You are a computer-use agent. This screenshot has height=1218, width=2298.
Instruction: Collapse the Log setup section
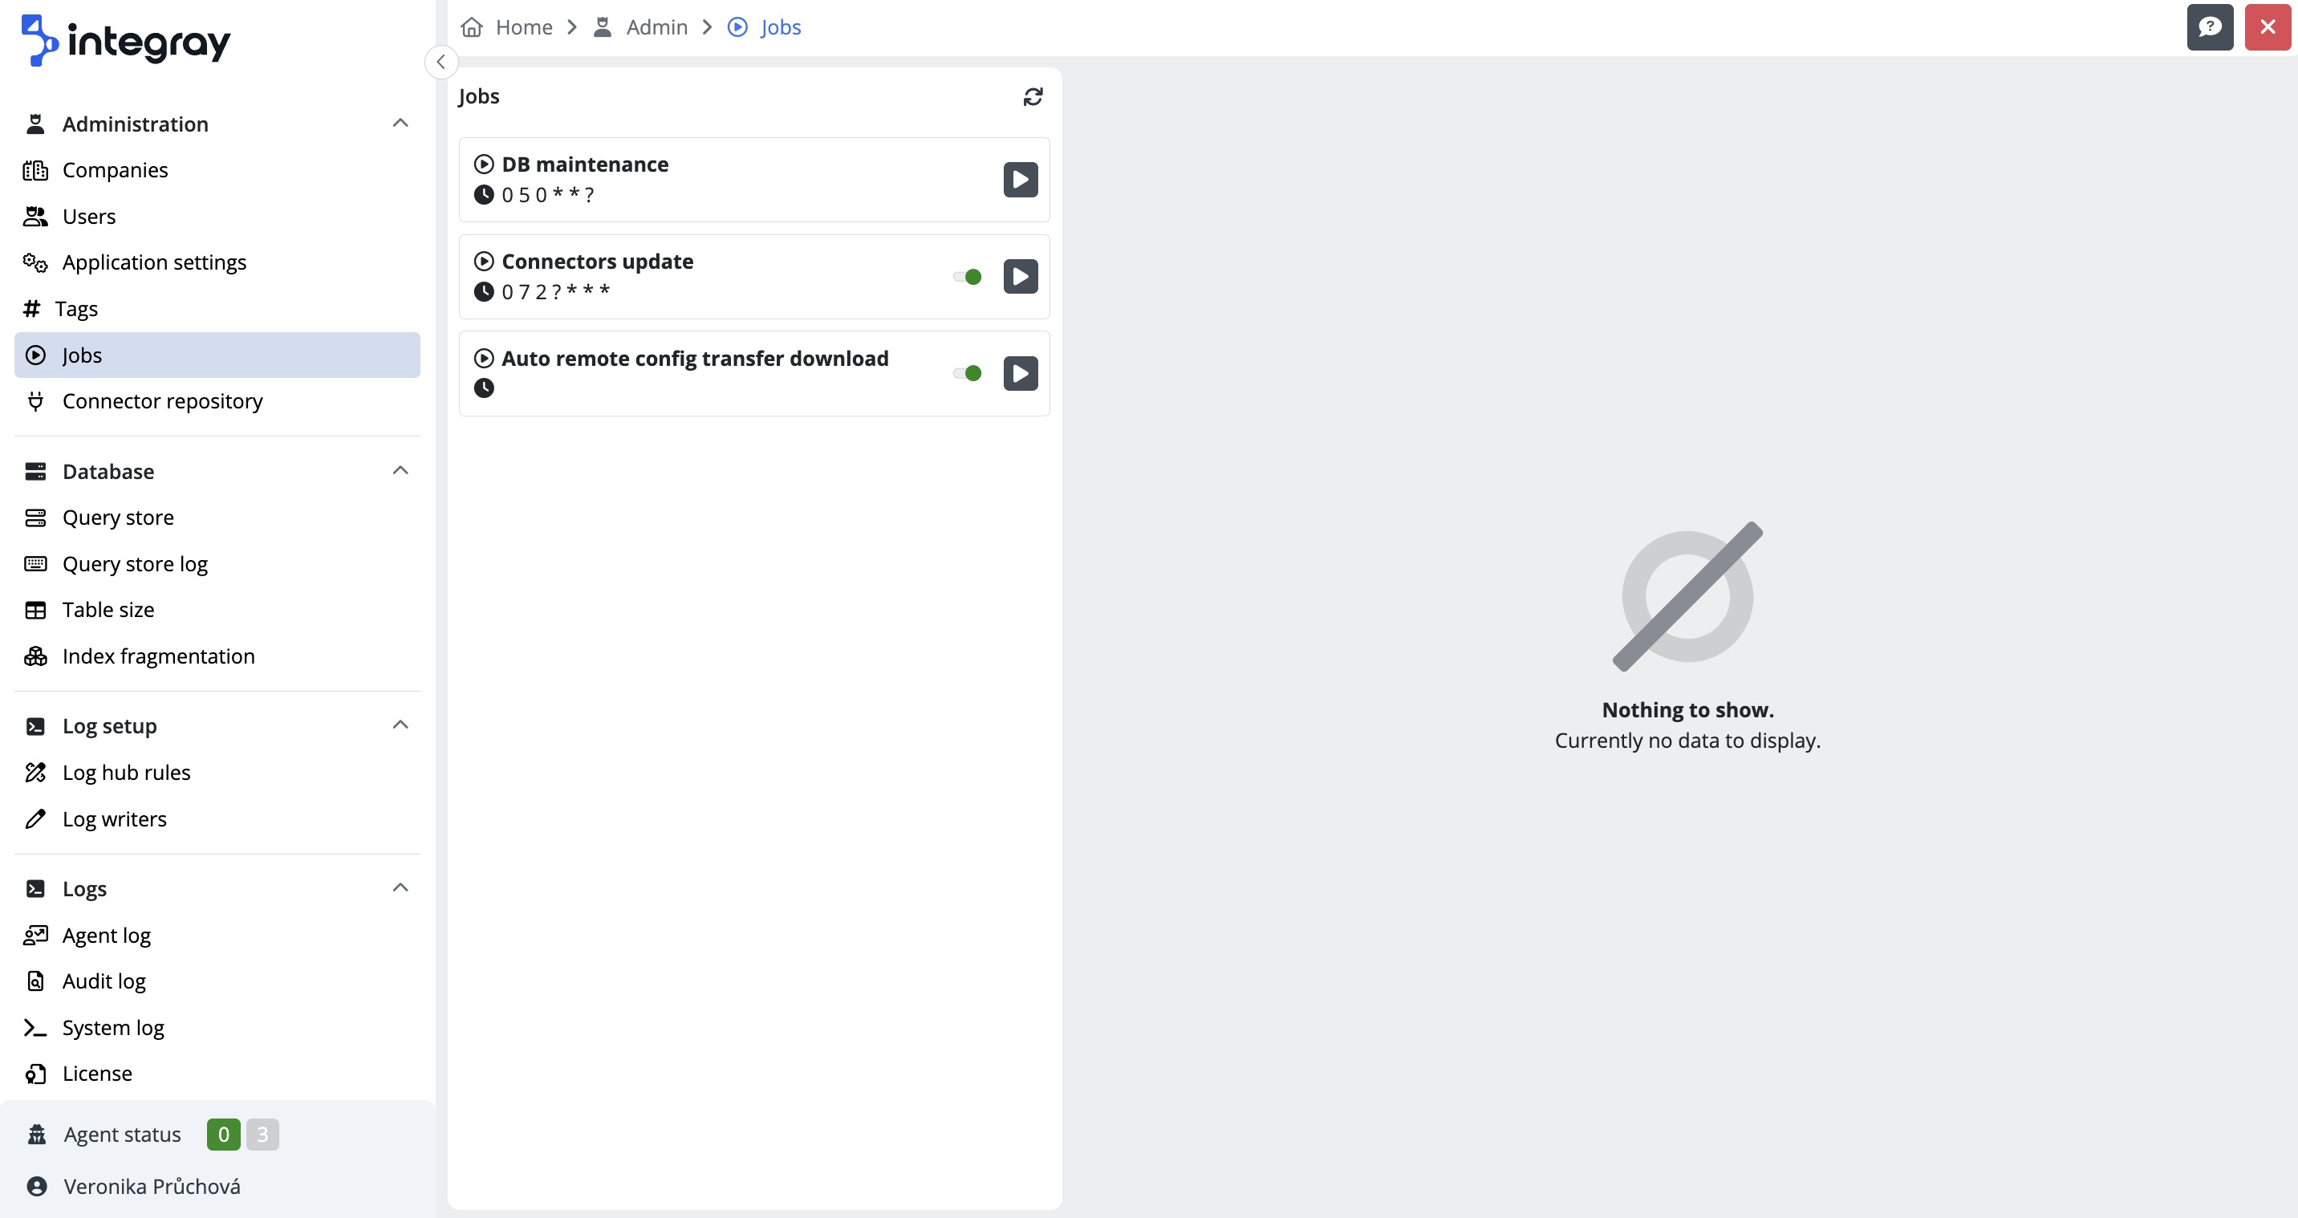point(400,725)
